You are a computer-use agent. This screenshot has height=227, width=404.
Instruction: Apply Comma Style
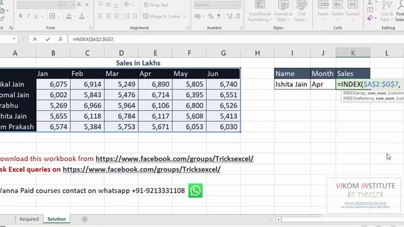pos(219,16)
